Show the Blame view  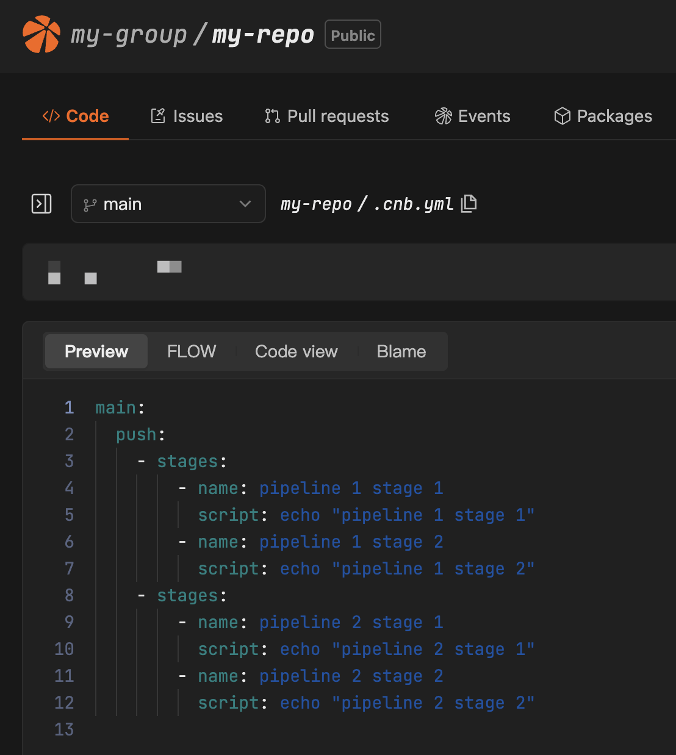coord(401,351)
